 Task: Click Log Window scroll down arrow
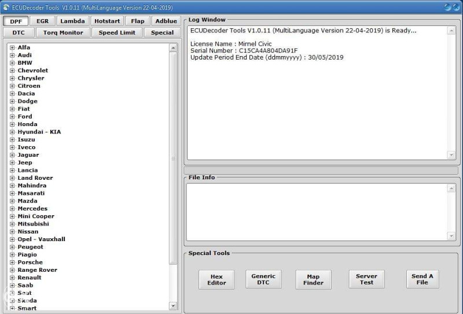coord(451,154)
